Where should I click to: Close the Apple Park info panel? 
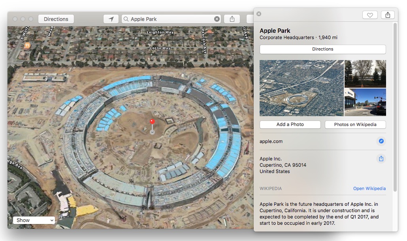(259, 14)
